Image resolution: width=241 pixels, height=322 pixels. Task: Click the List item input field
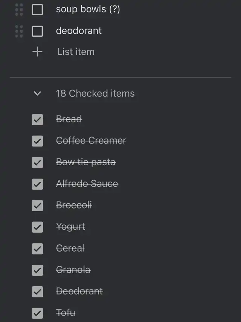pyautogui.click(x=76, y=52)
